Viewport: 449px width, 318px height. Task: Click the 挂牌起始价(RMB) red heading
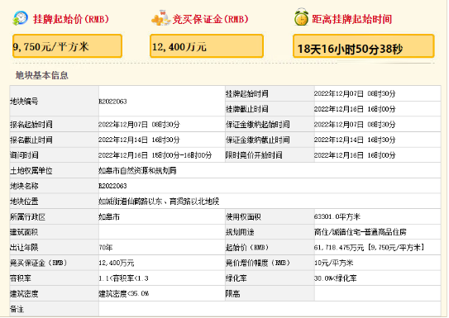(71, 19)
